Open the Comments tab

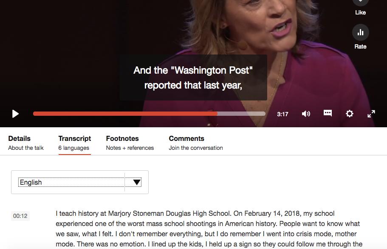coord(196,143)
